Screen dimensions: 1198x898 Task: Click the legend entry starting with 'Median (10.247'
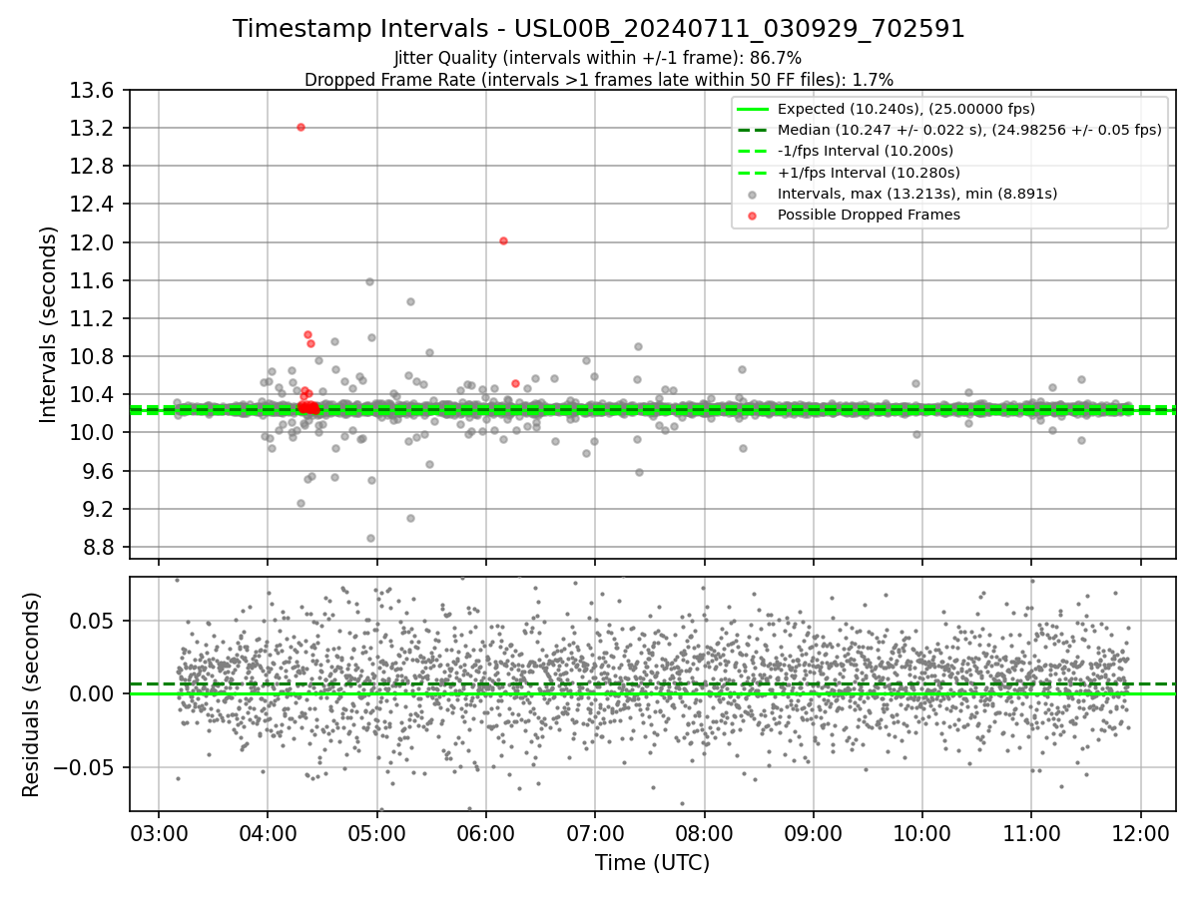pos(969,130)
